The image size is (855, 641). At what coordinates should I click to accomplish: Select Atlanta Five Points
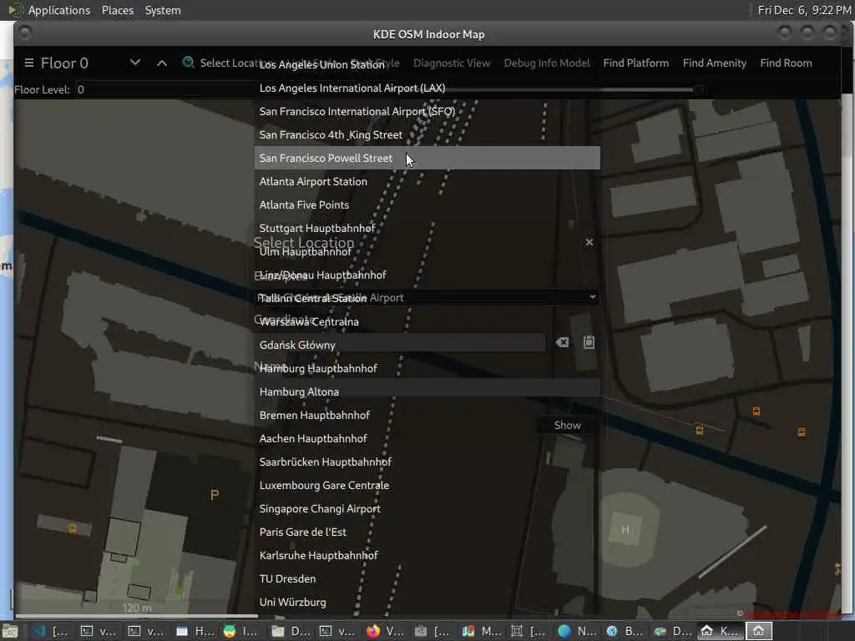click(x=427, y=205)
